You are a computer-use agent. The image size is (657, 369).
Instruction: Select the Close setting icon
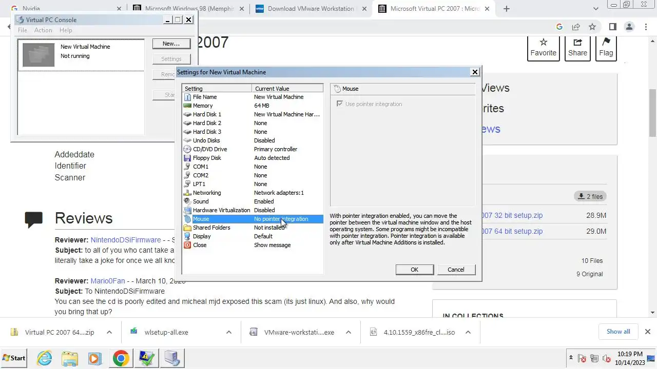click(x=187, y=245)
